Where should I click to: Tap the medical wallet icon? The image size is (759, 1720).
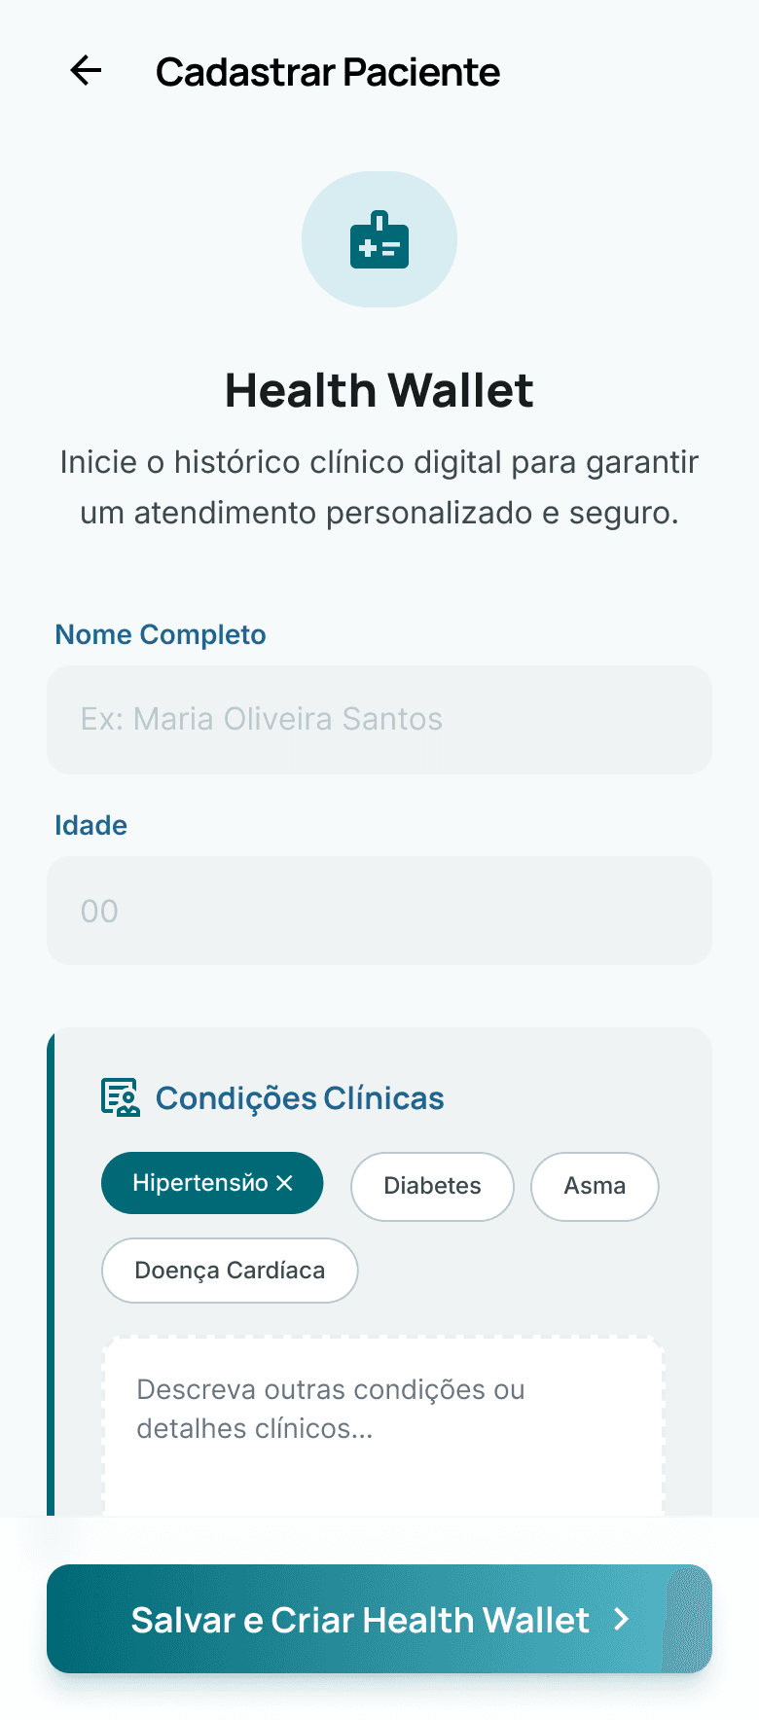379,240
